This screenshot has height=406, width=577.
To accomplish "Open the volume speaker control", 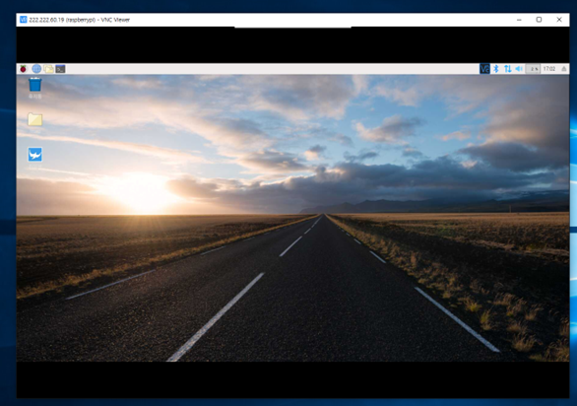I will pyautogui.click(x=519, y=69).
